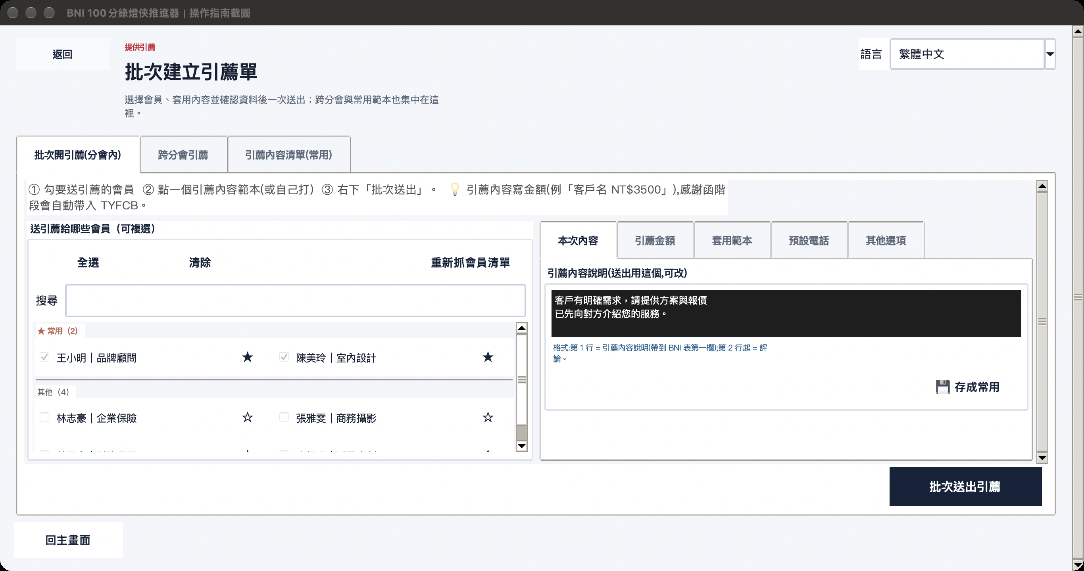
Task: Click the 批次送出引薦 submit button
Action: point(965,487)
